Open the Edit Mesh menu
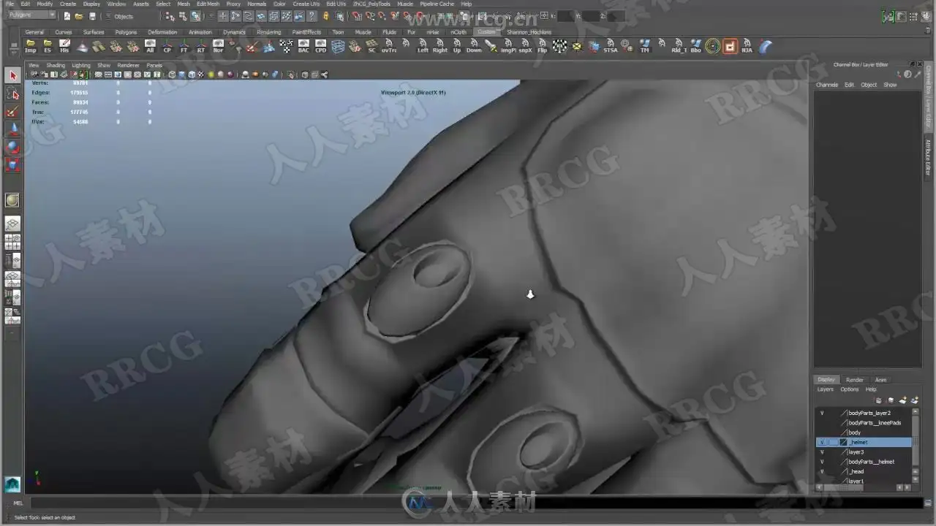Viewport: 936px width, 526px height. coord(208,4)
